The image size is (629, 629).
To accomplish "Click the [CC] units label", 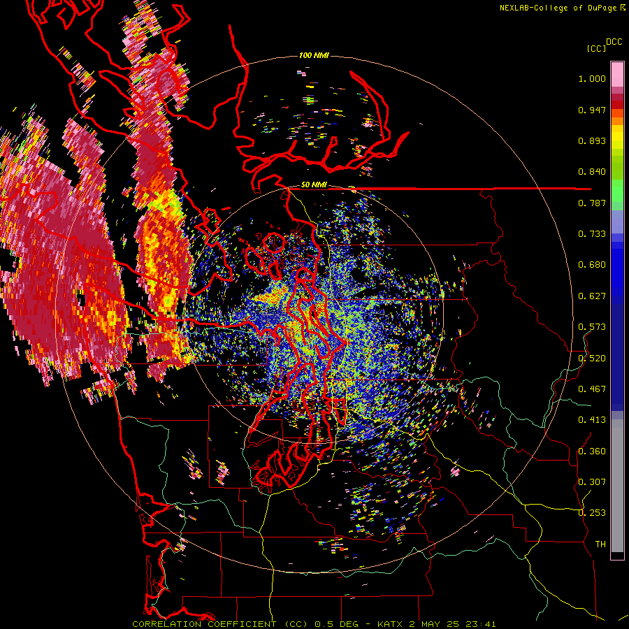I will [x=596, y=48].
